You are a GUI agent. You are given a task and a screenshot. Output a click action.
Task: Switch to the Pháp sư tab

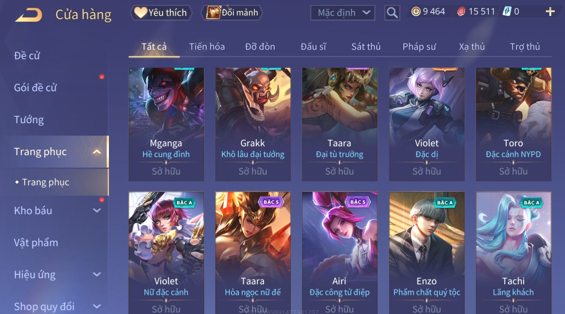coord(419,47)
